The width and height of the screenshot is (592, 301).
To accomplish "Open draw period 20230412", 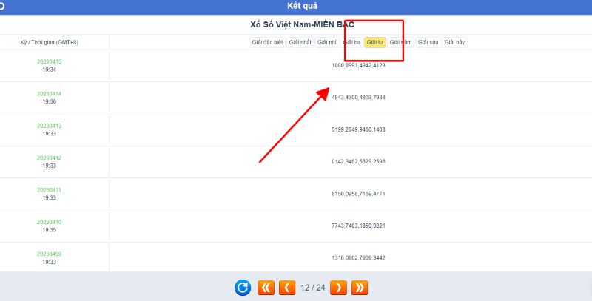I will (x=50, y=158).
